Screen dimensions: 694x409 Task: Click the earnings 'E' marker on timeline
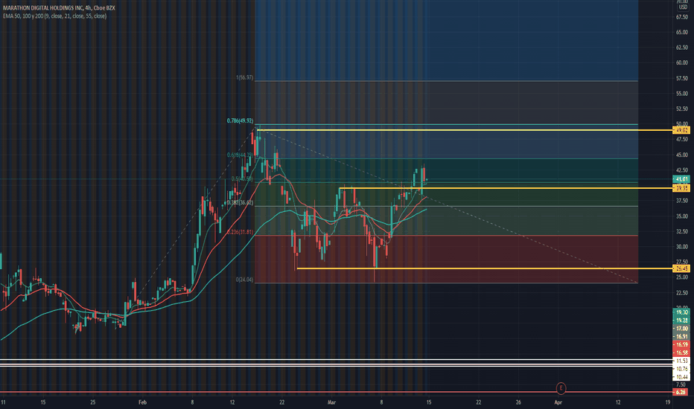(x=561, y=389)
